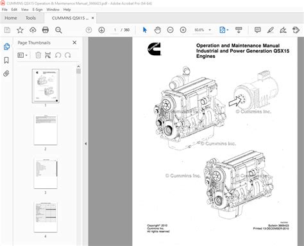
Task: Toggle the Attachments paperclip panel
Action: tap(6, 74)
